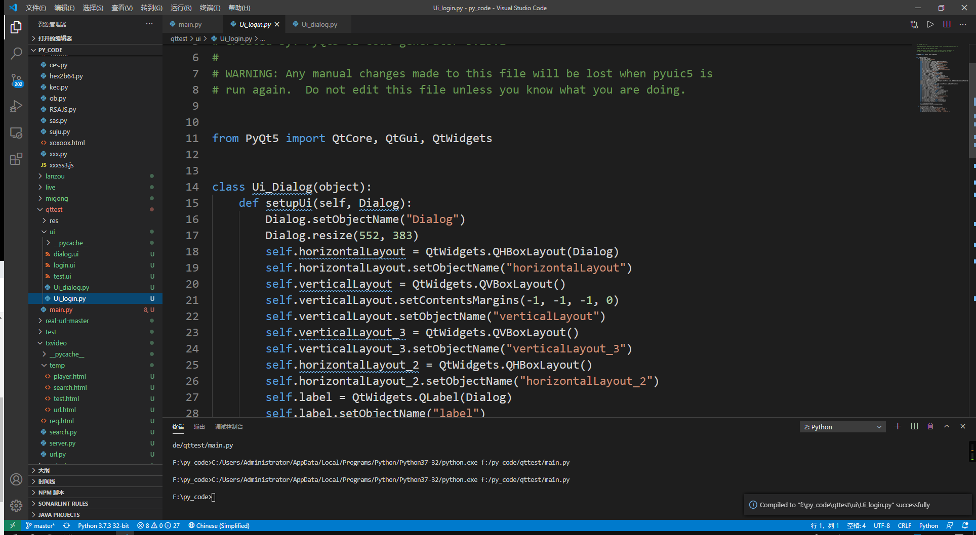
Task: Open the Remote Explorer view
Action: coord(16,132)
